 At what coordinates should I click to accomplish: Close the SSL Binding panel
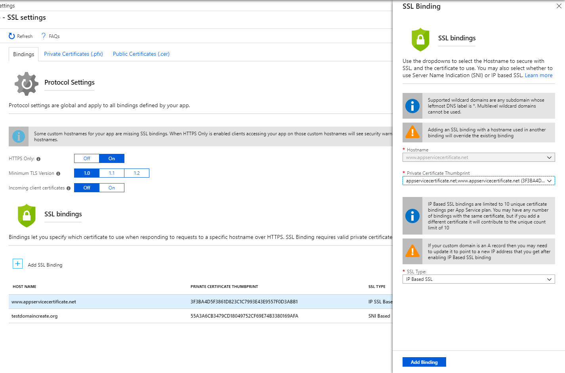tap(559, 6)
